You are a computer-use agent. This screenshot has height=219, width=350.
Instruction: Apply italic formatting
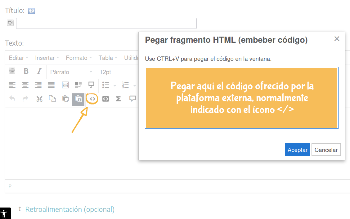(39, 71)
